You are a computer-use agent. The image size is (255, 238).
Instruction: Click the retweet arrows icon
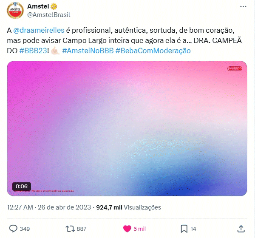(70, 229)
